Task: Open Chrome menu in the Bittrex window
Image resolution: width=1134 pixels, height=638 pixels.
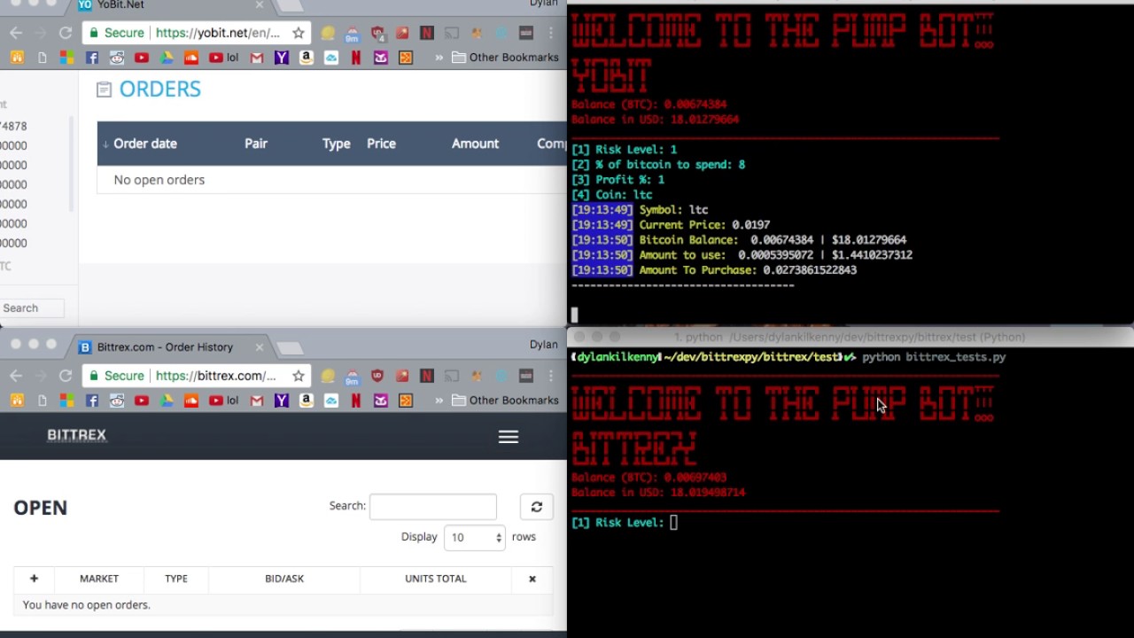Action: coord(550,376)
